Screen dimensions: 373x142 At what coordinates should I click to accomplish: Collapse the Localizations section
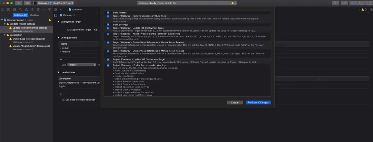(59, 72)
